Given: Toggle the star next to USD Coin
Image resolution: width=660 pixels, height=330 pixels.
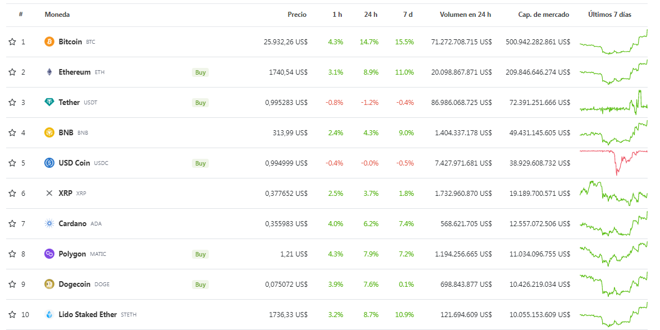Looking at the screenshot, I should [x=12, y=163].
